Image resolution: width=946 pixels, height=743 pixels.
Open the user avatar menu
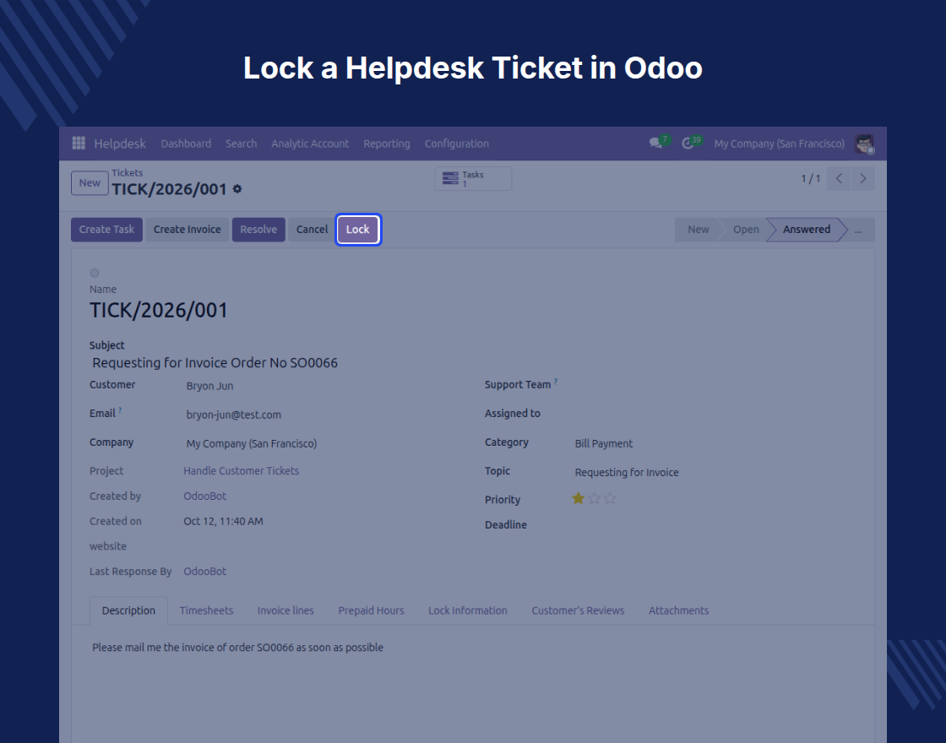pyautogui.click(x=865, y=144)
